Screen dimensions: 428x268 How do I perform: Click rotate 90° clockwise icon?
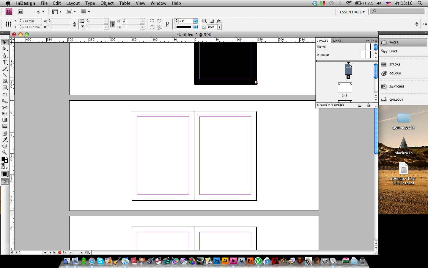tap(152, 21)
